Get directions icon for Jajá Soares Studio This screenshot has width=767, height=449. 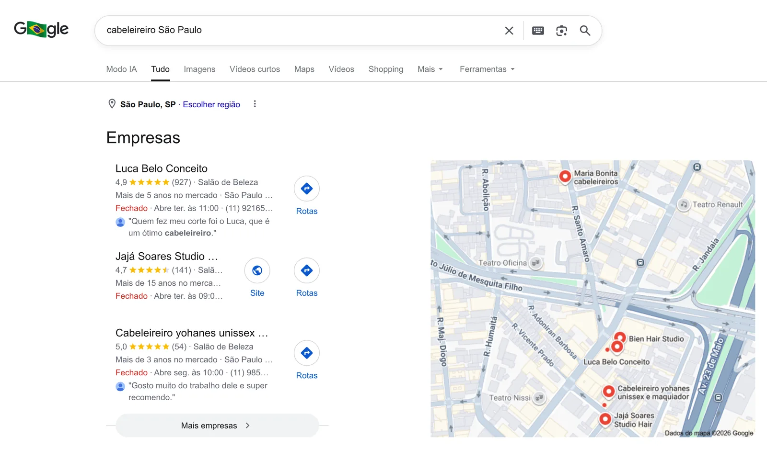click(307, 270)
